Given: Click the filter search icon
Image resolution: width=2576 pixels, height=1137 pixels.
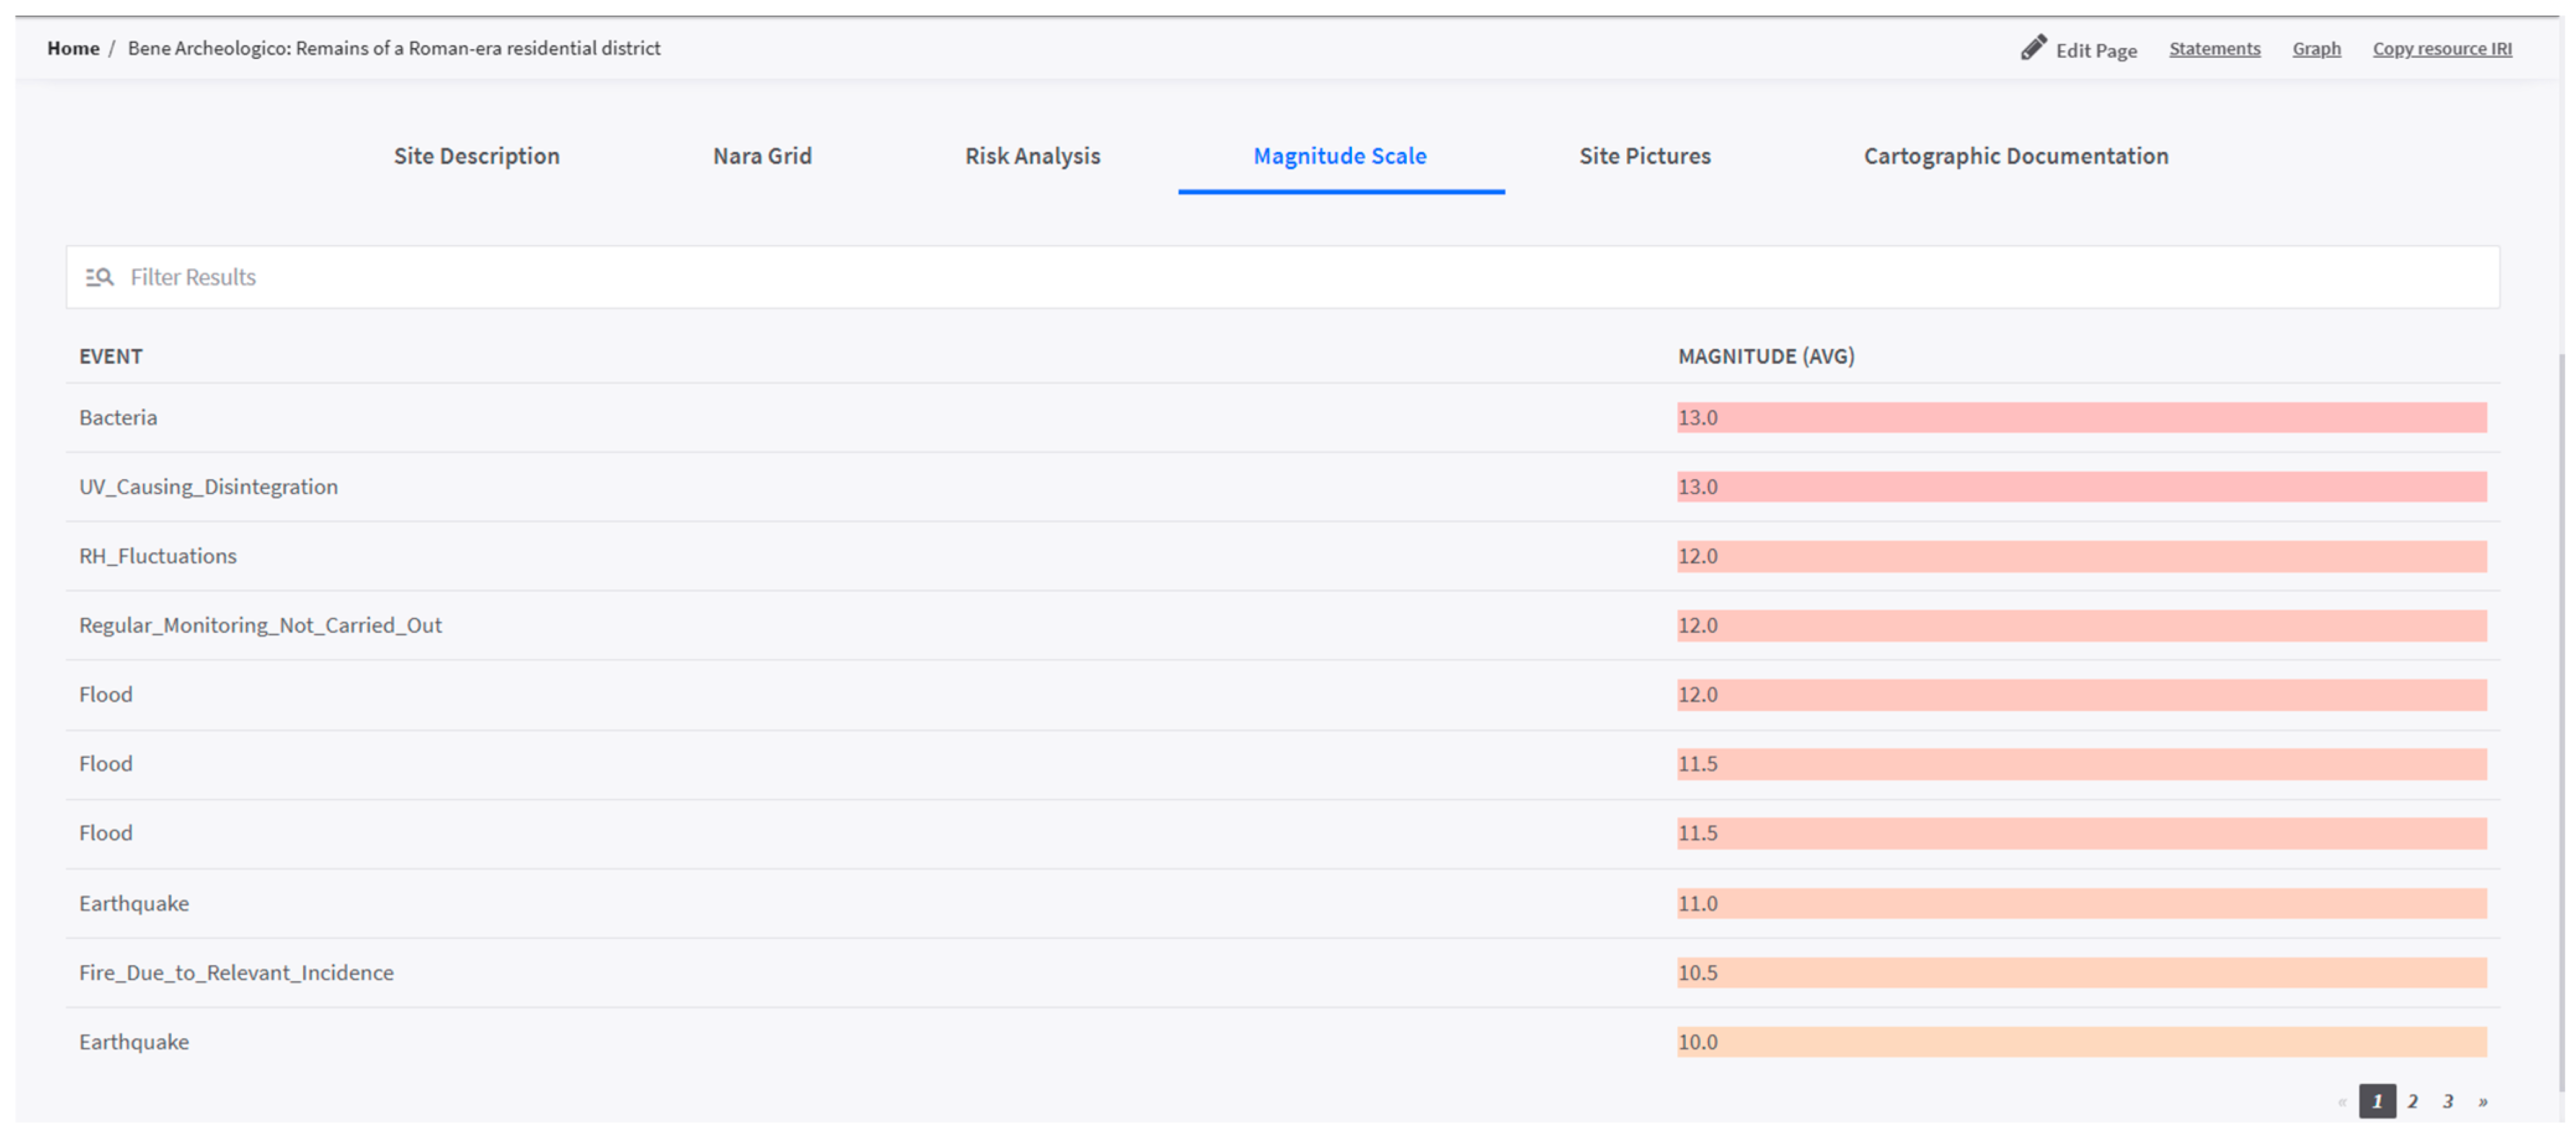Looking at the screenshot, I should tap(99, 277).
